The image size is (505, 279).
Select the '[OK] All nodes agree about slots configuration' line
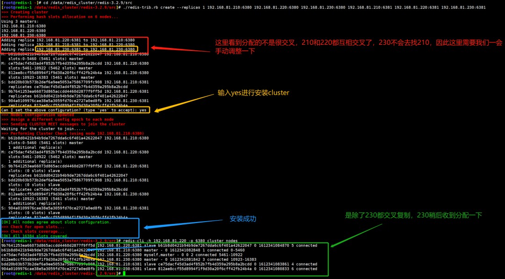pos(56,222)
